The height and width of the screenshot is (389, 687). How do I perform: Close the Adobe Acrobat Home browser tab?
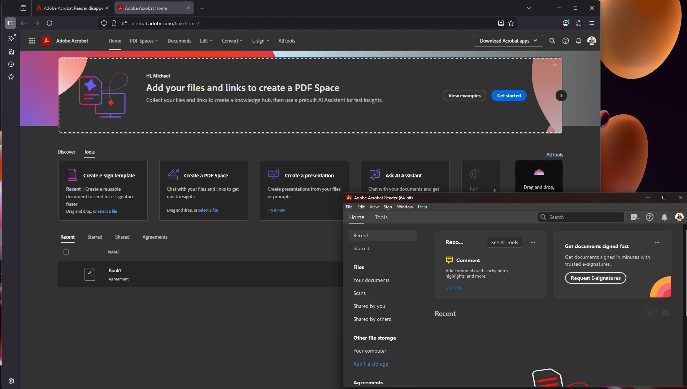point(188,8)
